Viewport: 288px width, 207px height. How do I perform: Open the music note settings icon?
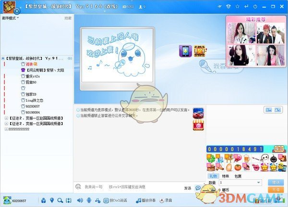(97, 200)
